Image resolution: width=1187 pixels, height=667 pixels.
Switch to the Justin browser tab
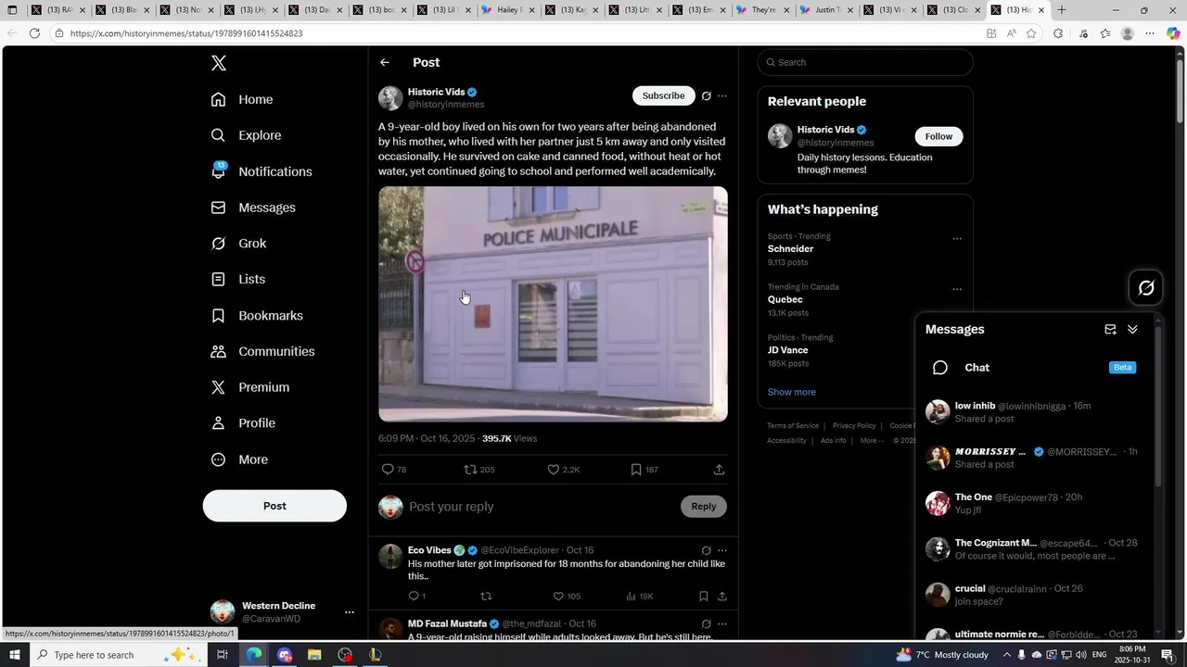click(824, 10)
